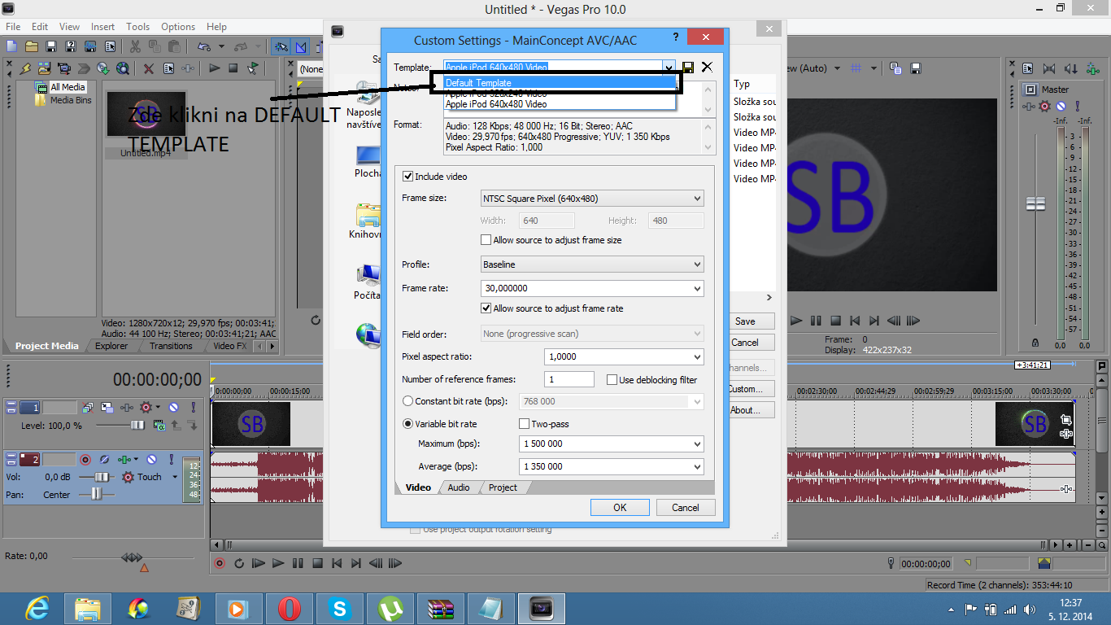This screenshot has width=1111, height=625.
Task: Open the Tools menu
Action: 138,27
